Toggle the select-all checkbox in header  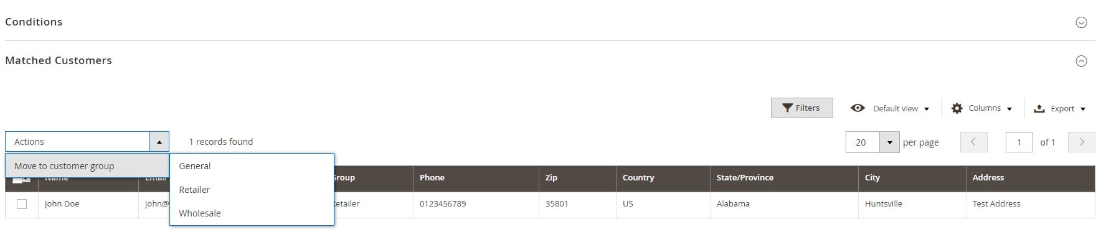pos(19,179)
